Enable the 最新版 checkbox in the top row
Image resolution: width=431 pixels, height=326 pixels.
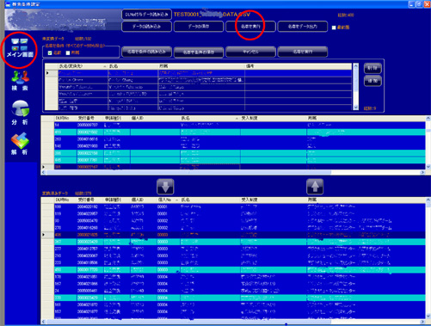[x=334, y=28]
